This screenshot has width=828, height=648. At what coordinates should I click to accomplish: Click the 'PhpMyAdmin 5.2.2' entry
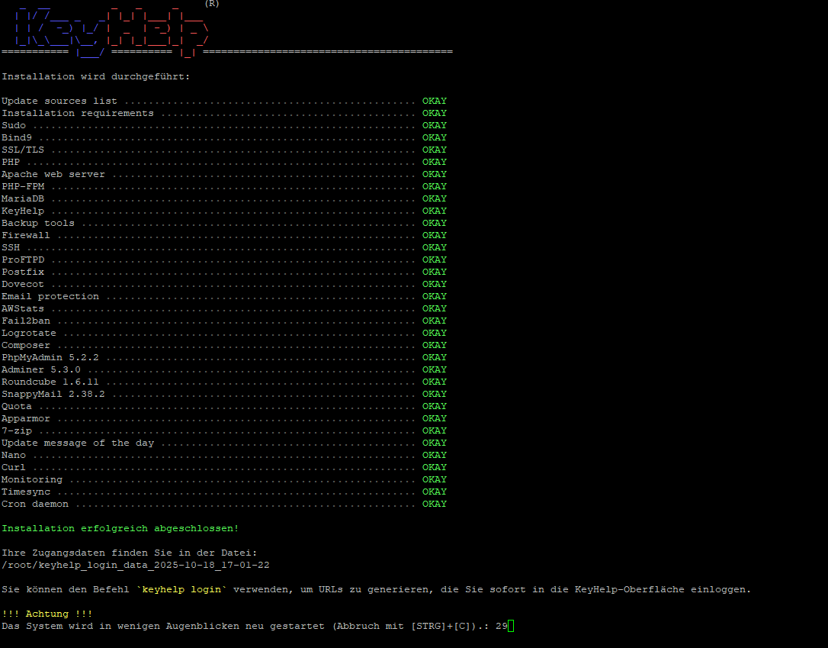[50, 358]
